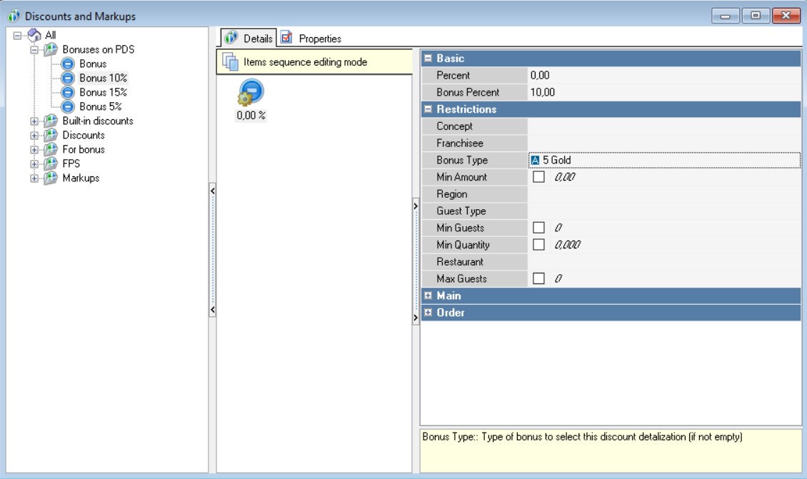Enable the Min Amount checkbox
807x479 pixels.
click(x=538, y=177)
